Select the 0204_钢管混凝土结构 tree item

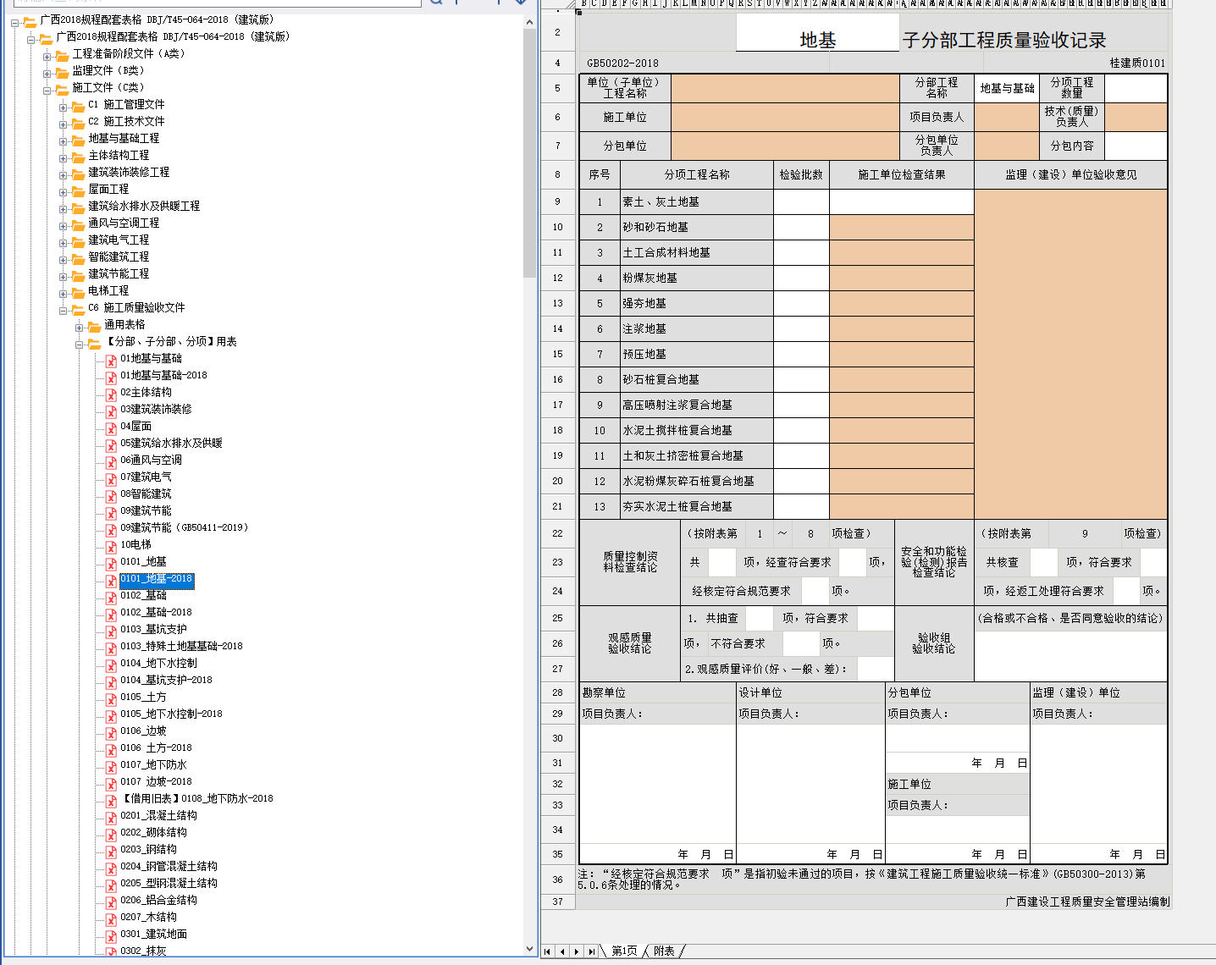point(169,867)
